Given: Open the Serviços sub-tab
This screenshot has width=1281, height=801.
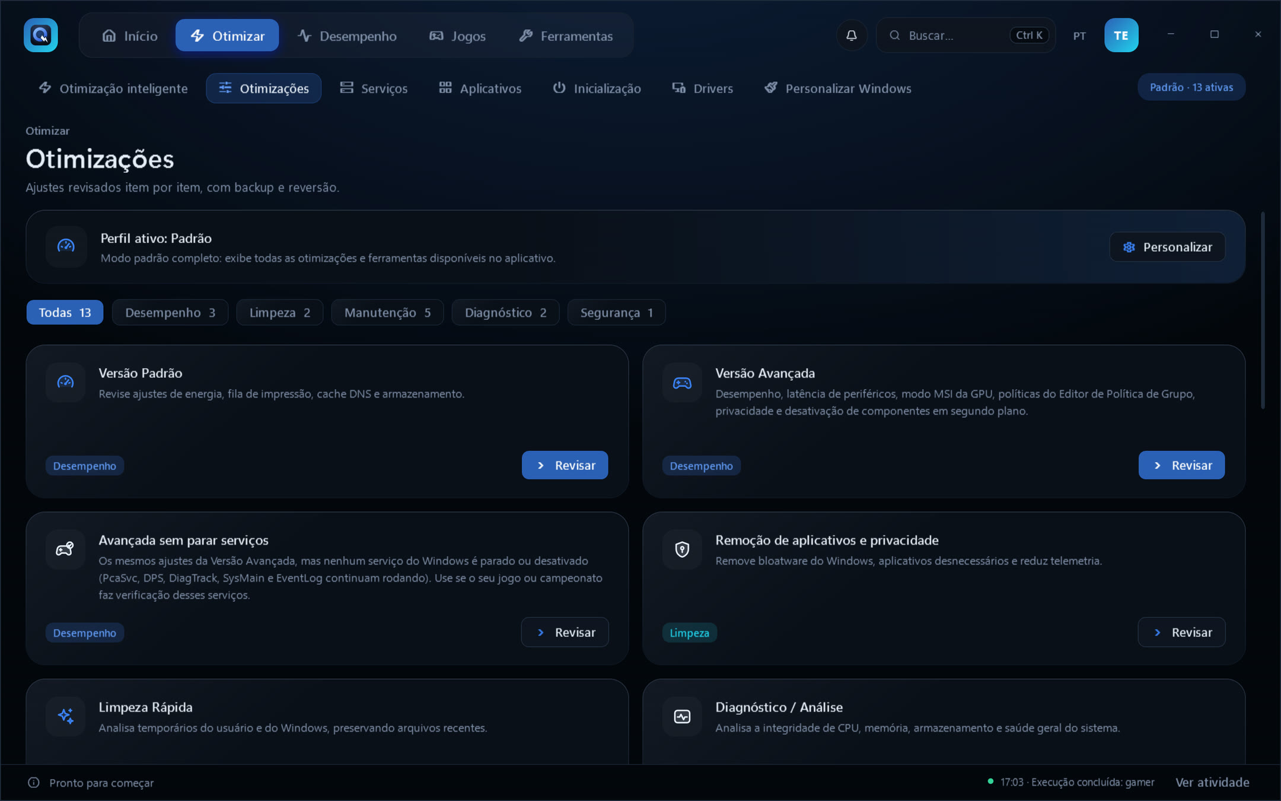Looking at the screenshot, I should [x=374, y=88].
